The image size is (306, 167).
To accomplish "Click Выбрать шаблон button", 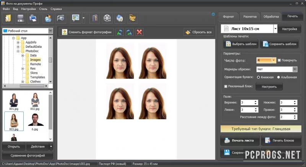I will (241, 44).
